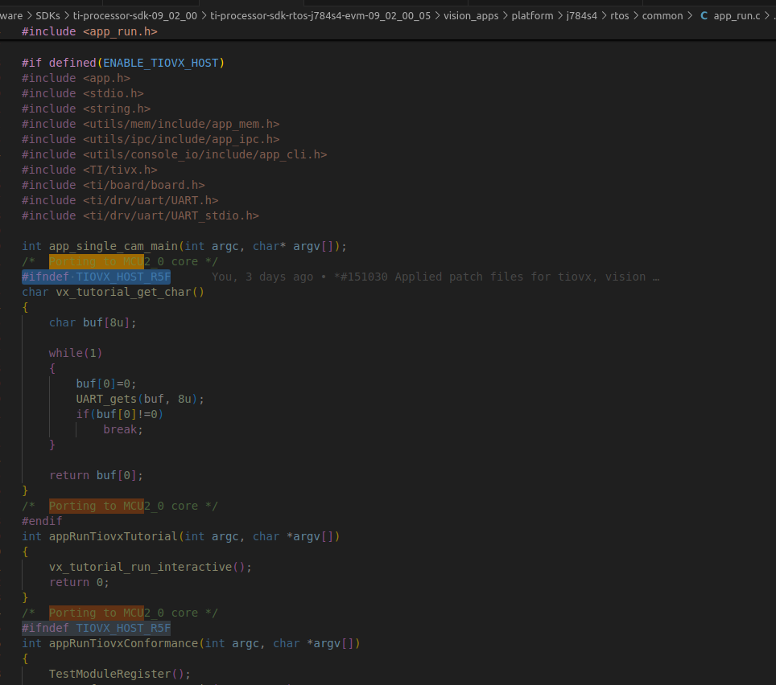Click the C file icon in the breadcrumb

coord(704,16)
